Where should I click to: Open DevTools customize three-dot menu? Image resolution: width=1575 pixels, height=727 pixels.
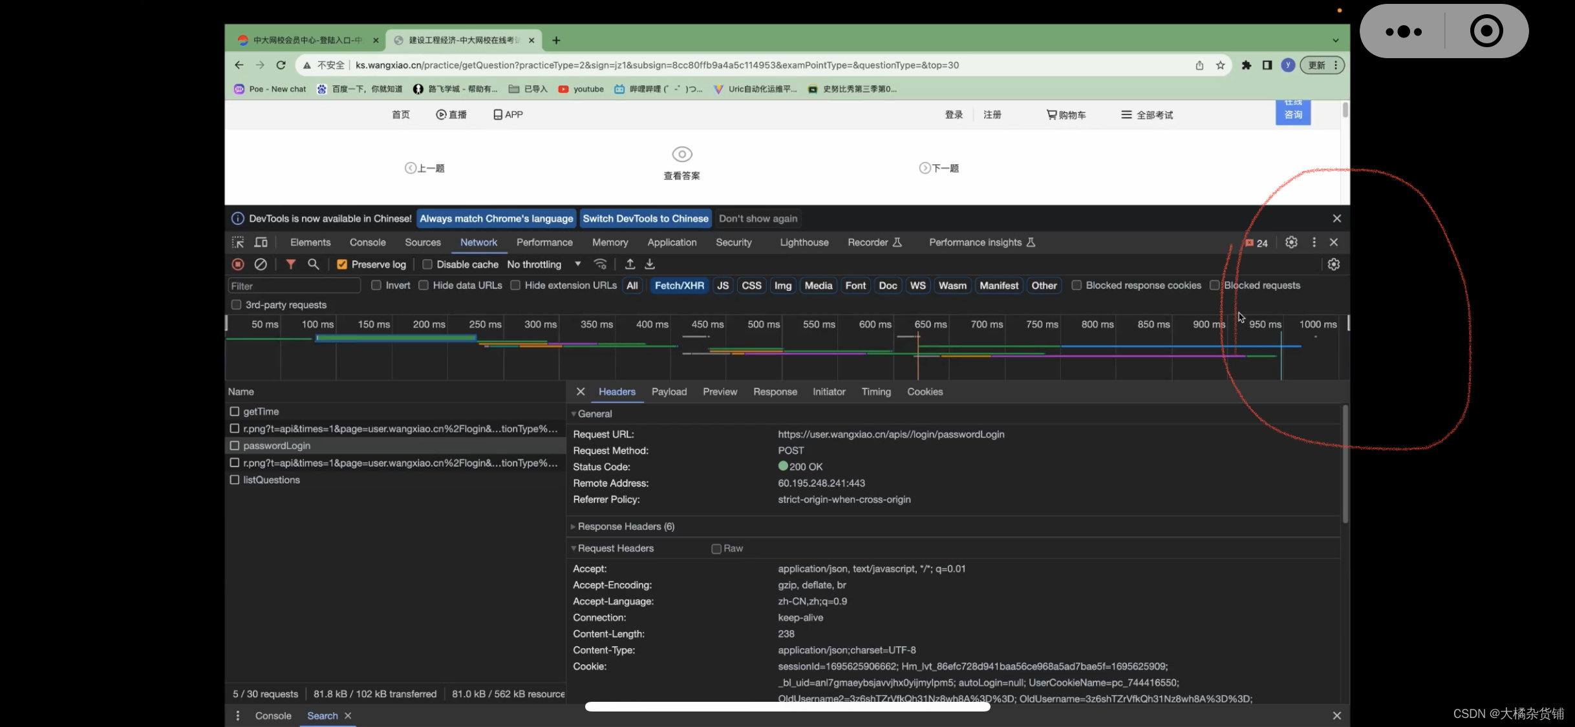click(1314, 242)
